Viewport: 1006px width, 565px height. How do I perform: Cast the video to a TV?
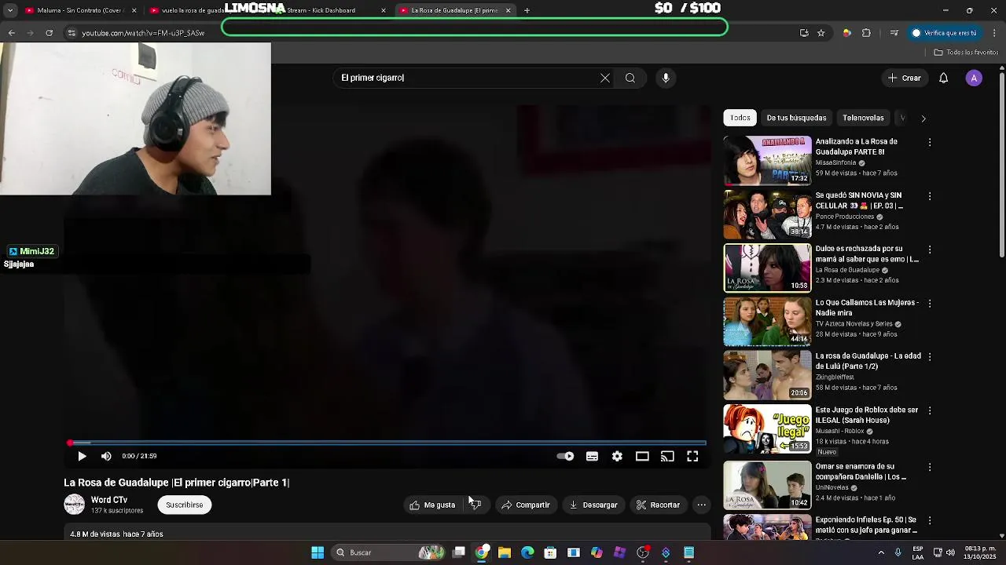667,456
